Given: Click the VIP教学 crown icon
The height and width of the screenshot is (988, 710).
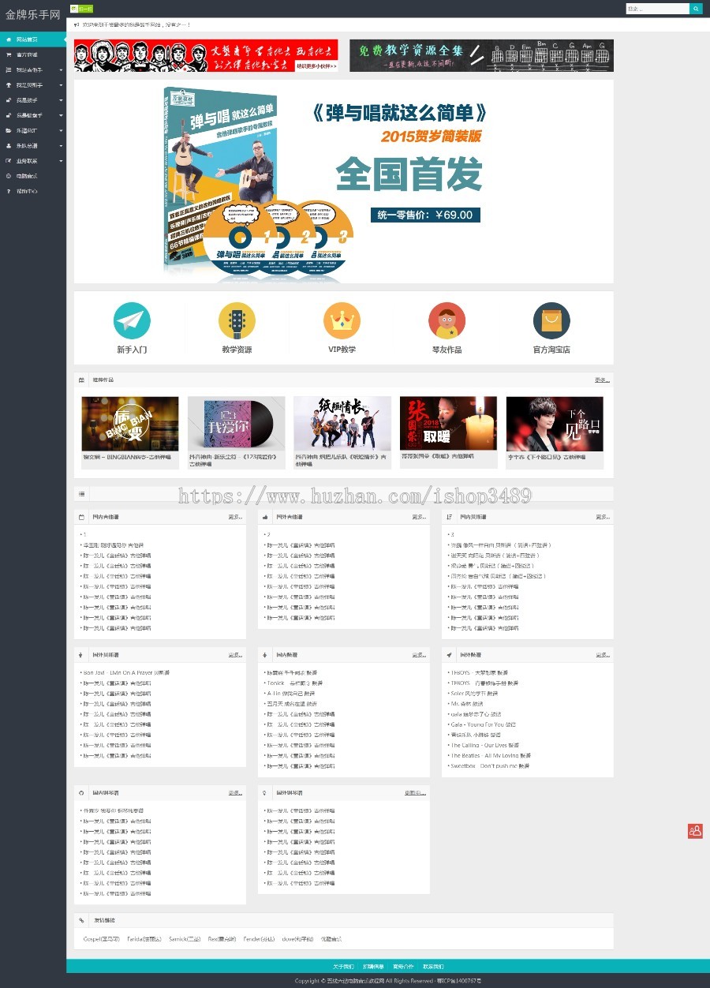Looking at the screenshot, I should point(342,322).
